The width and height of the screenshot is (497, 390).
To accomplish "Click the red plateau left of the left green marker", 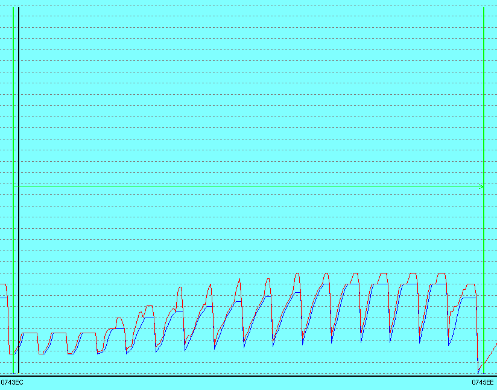I will 3,284.
